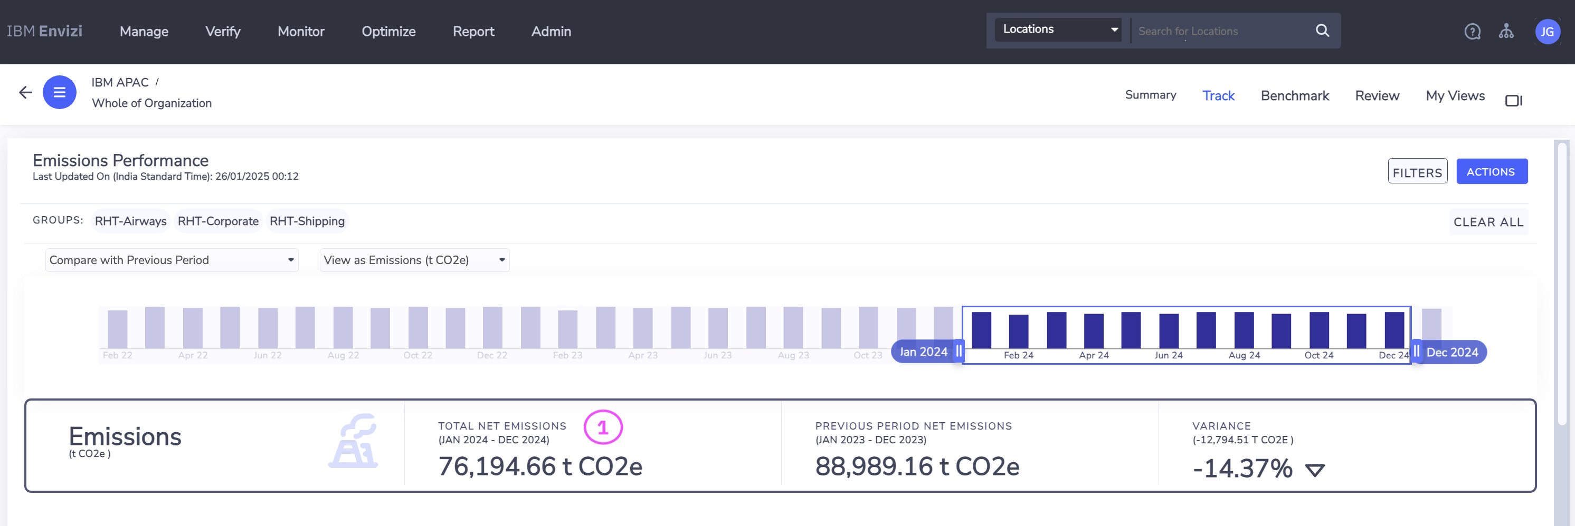Open View as Emissions dropdown
The width and height of the screenshot is (1575, 526).
coord(414,260)
